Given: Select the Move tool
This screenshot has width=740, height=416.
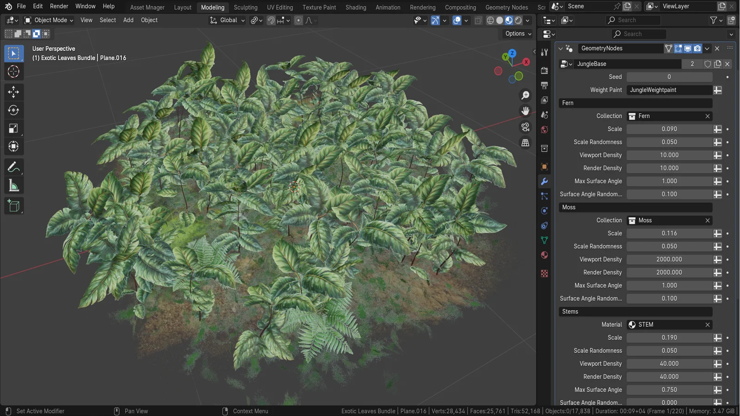Looking at the screenshot, I should point(14,92).
